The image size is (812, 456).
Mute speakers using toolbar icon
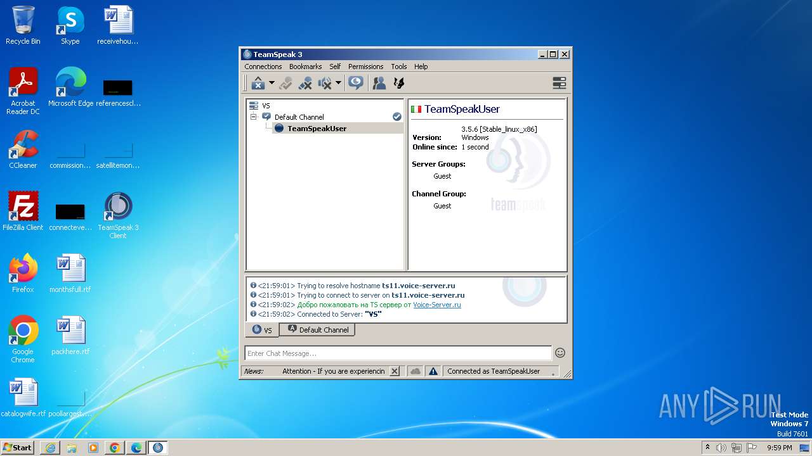(325, 83)
